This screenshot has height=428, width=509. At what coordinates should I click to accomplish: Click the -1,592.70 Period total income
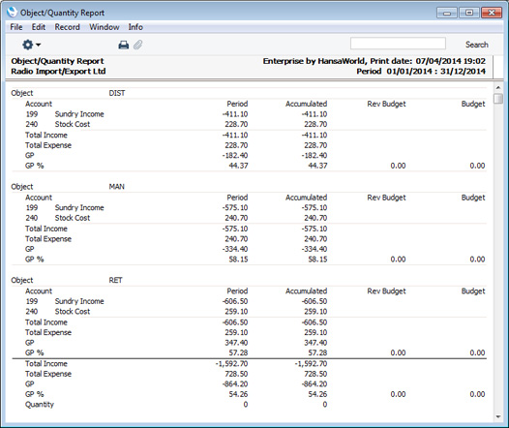click(x=232, y=364)
